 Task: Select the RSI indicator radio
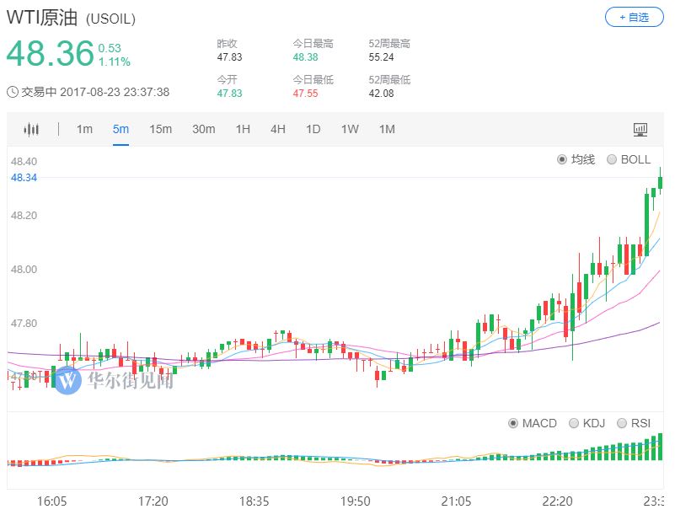622,423
